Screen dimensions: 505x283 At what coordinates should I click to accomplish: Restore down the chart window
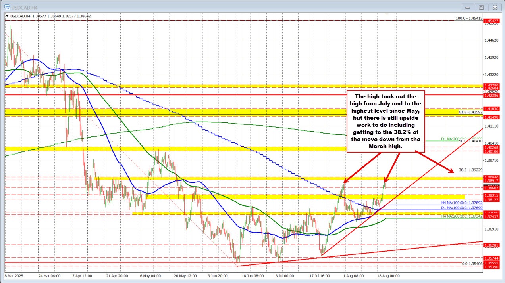tap(481, 7)
